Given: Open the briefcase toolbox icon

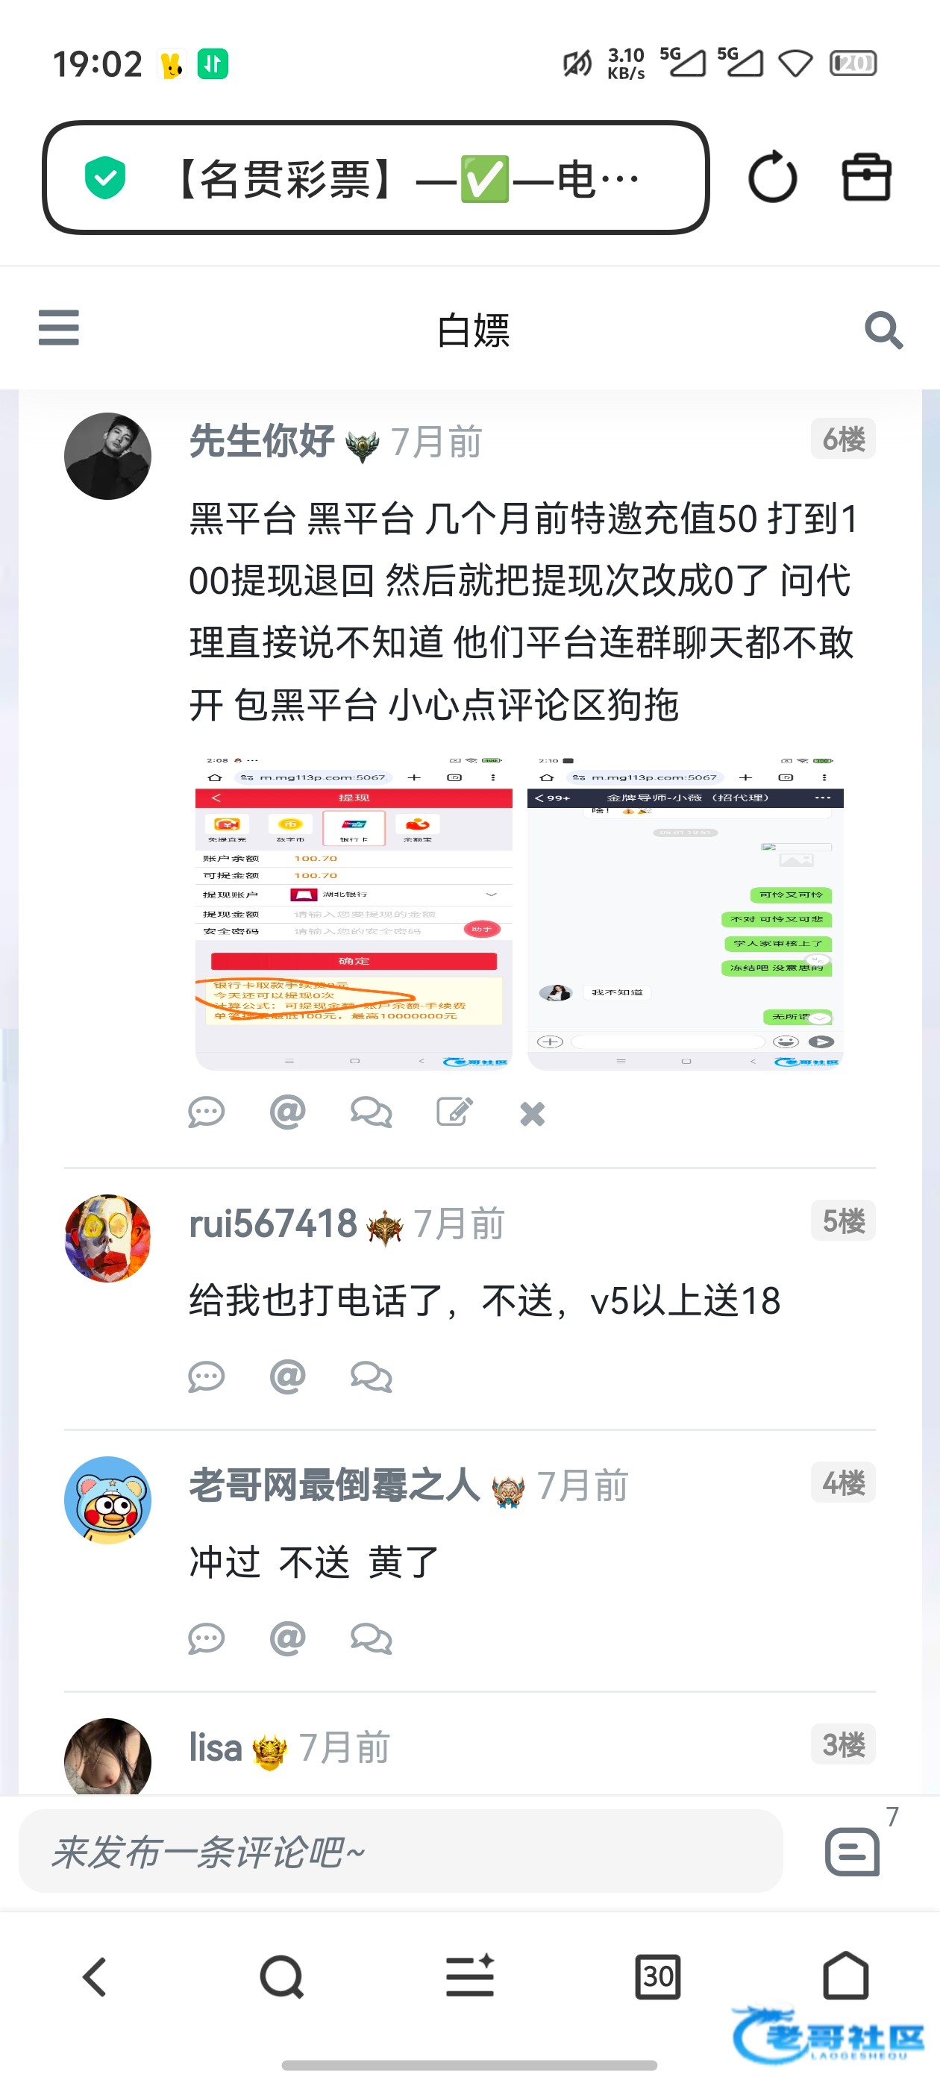Looking at the screenshot, I should (866, 177).
